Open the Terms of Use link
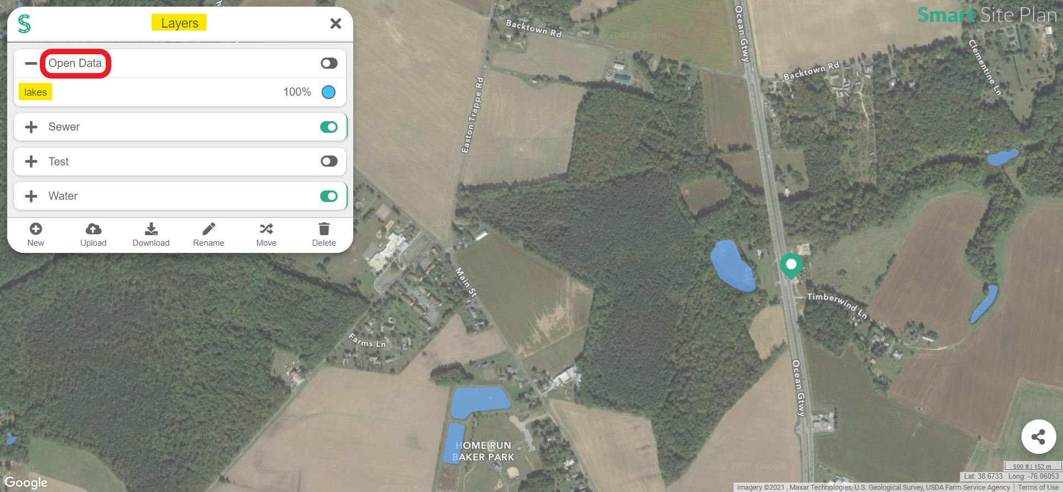The width and height of the screenshot is (1063, 492). 1038,488
